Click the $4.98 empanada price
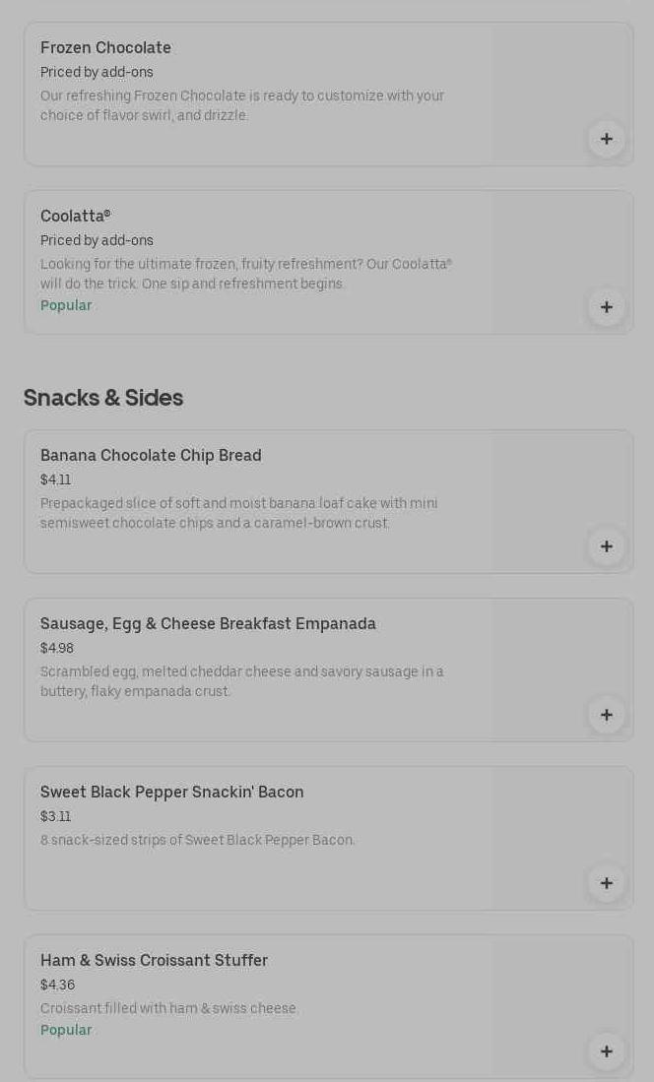This screenshot has height=1082, width=654. click(57, 648)
